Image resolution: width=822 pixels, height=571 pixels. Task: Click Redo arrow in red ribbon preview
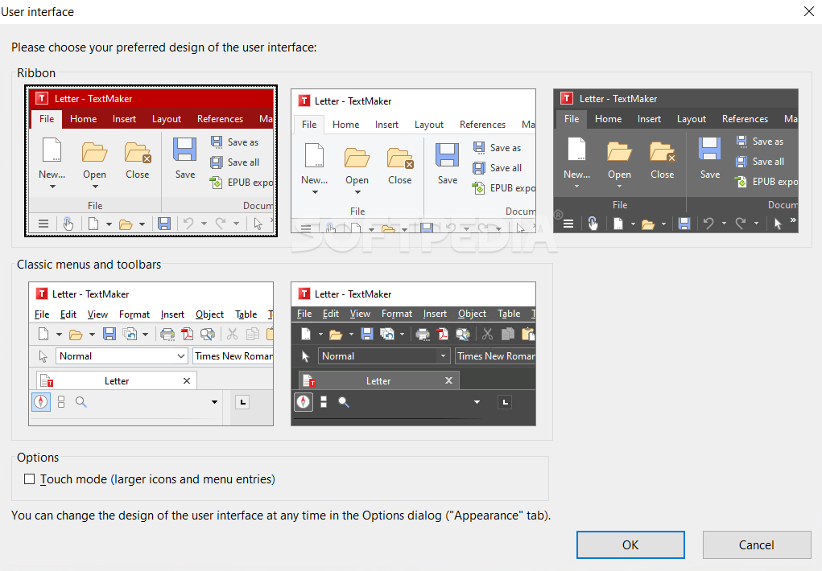pos(221,224)
